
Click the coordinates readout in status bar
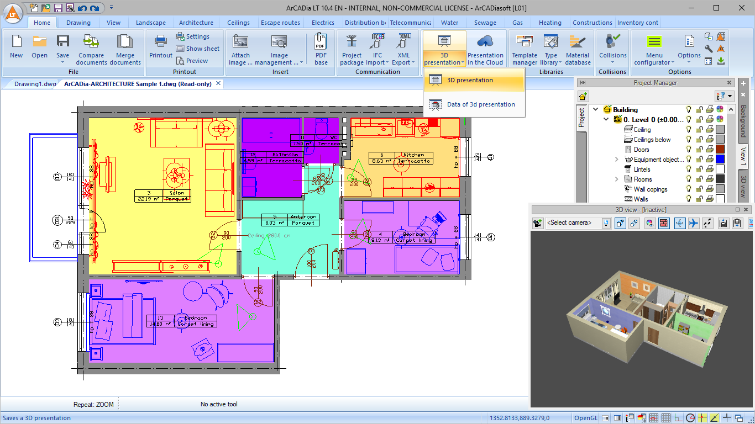(520, 418)
